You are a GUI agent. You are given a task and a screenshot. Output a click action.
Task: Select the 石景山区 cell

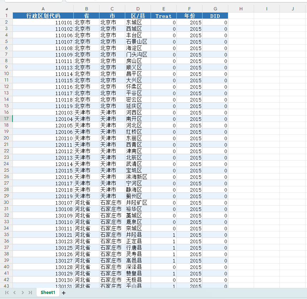(x=138, y=41)
